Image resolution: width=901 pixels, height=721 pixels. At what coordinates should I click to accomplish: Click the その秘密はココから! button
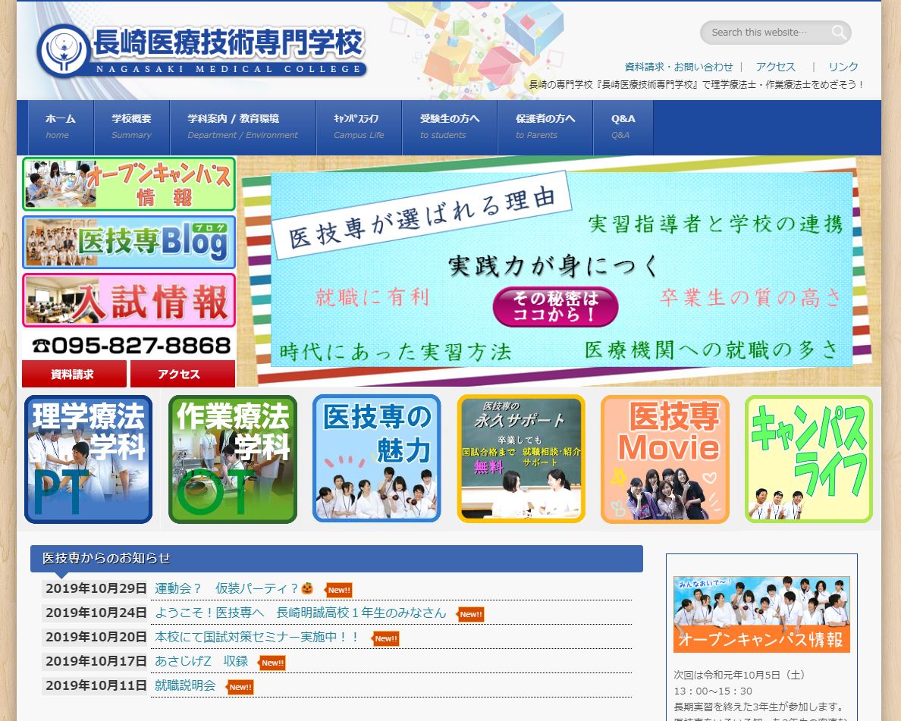555,306
